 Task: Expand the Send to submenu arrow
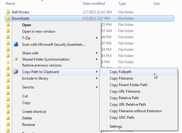(x=97, y=87)
